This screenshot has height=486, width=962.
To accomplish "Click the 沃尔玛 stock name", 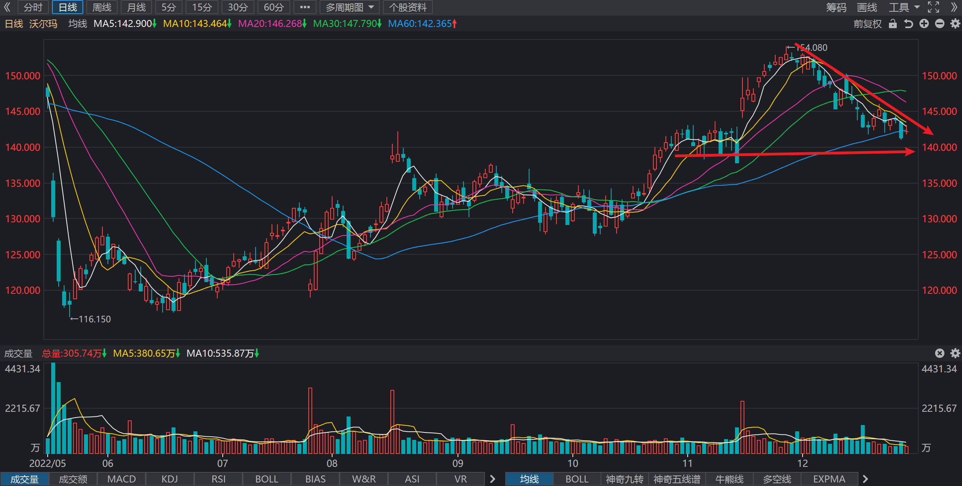I will tap(43, 24).
